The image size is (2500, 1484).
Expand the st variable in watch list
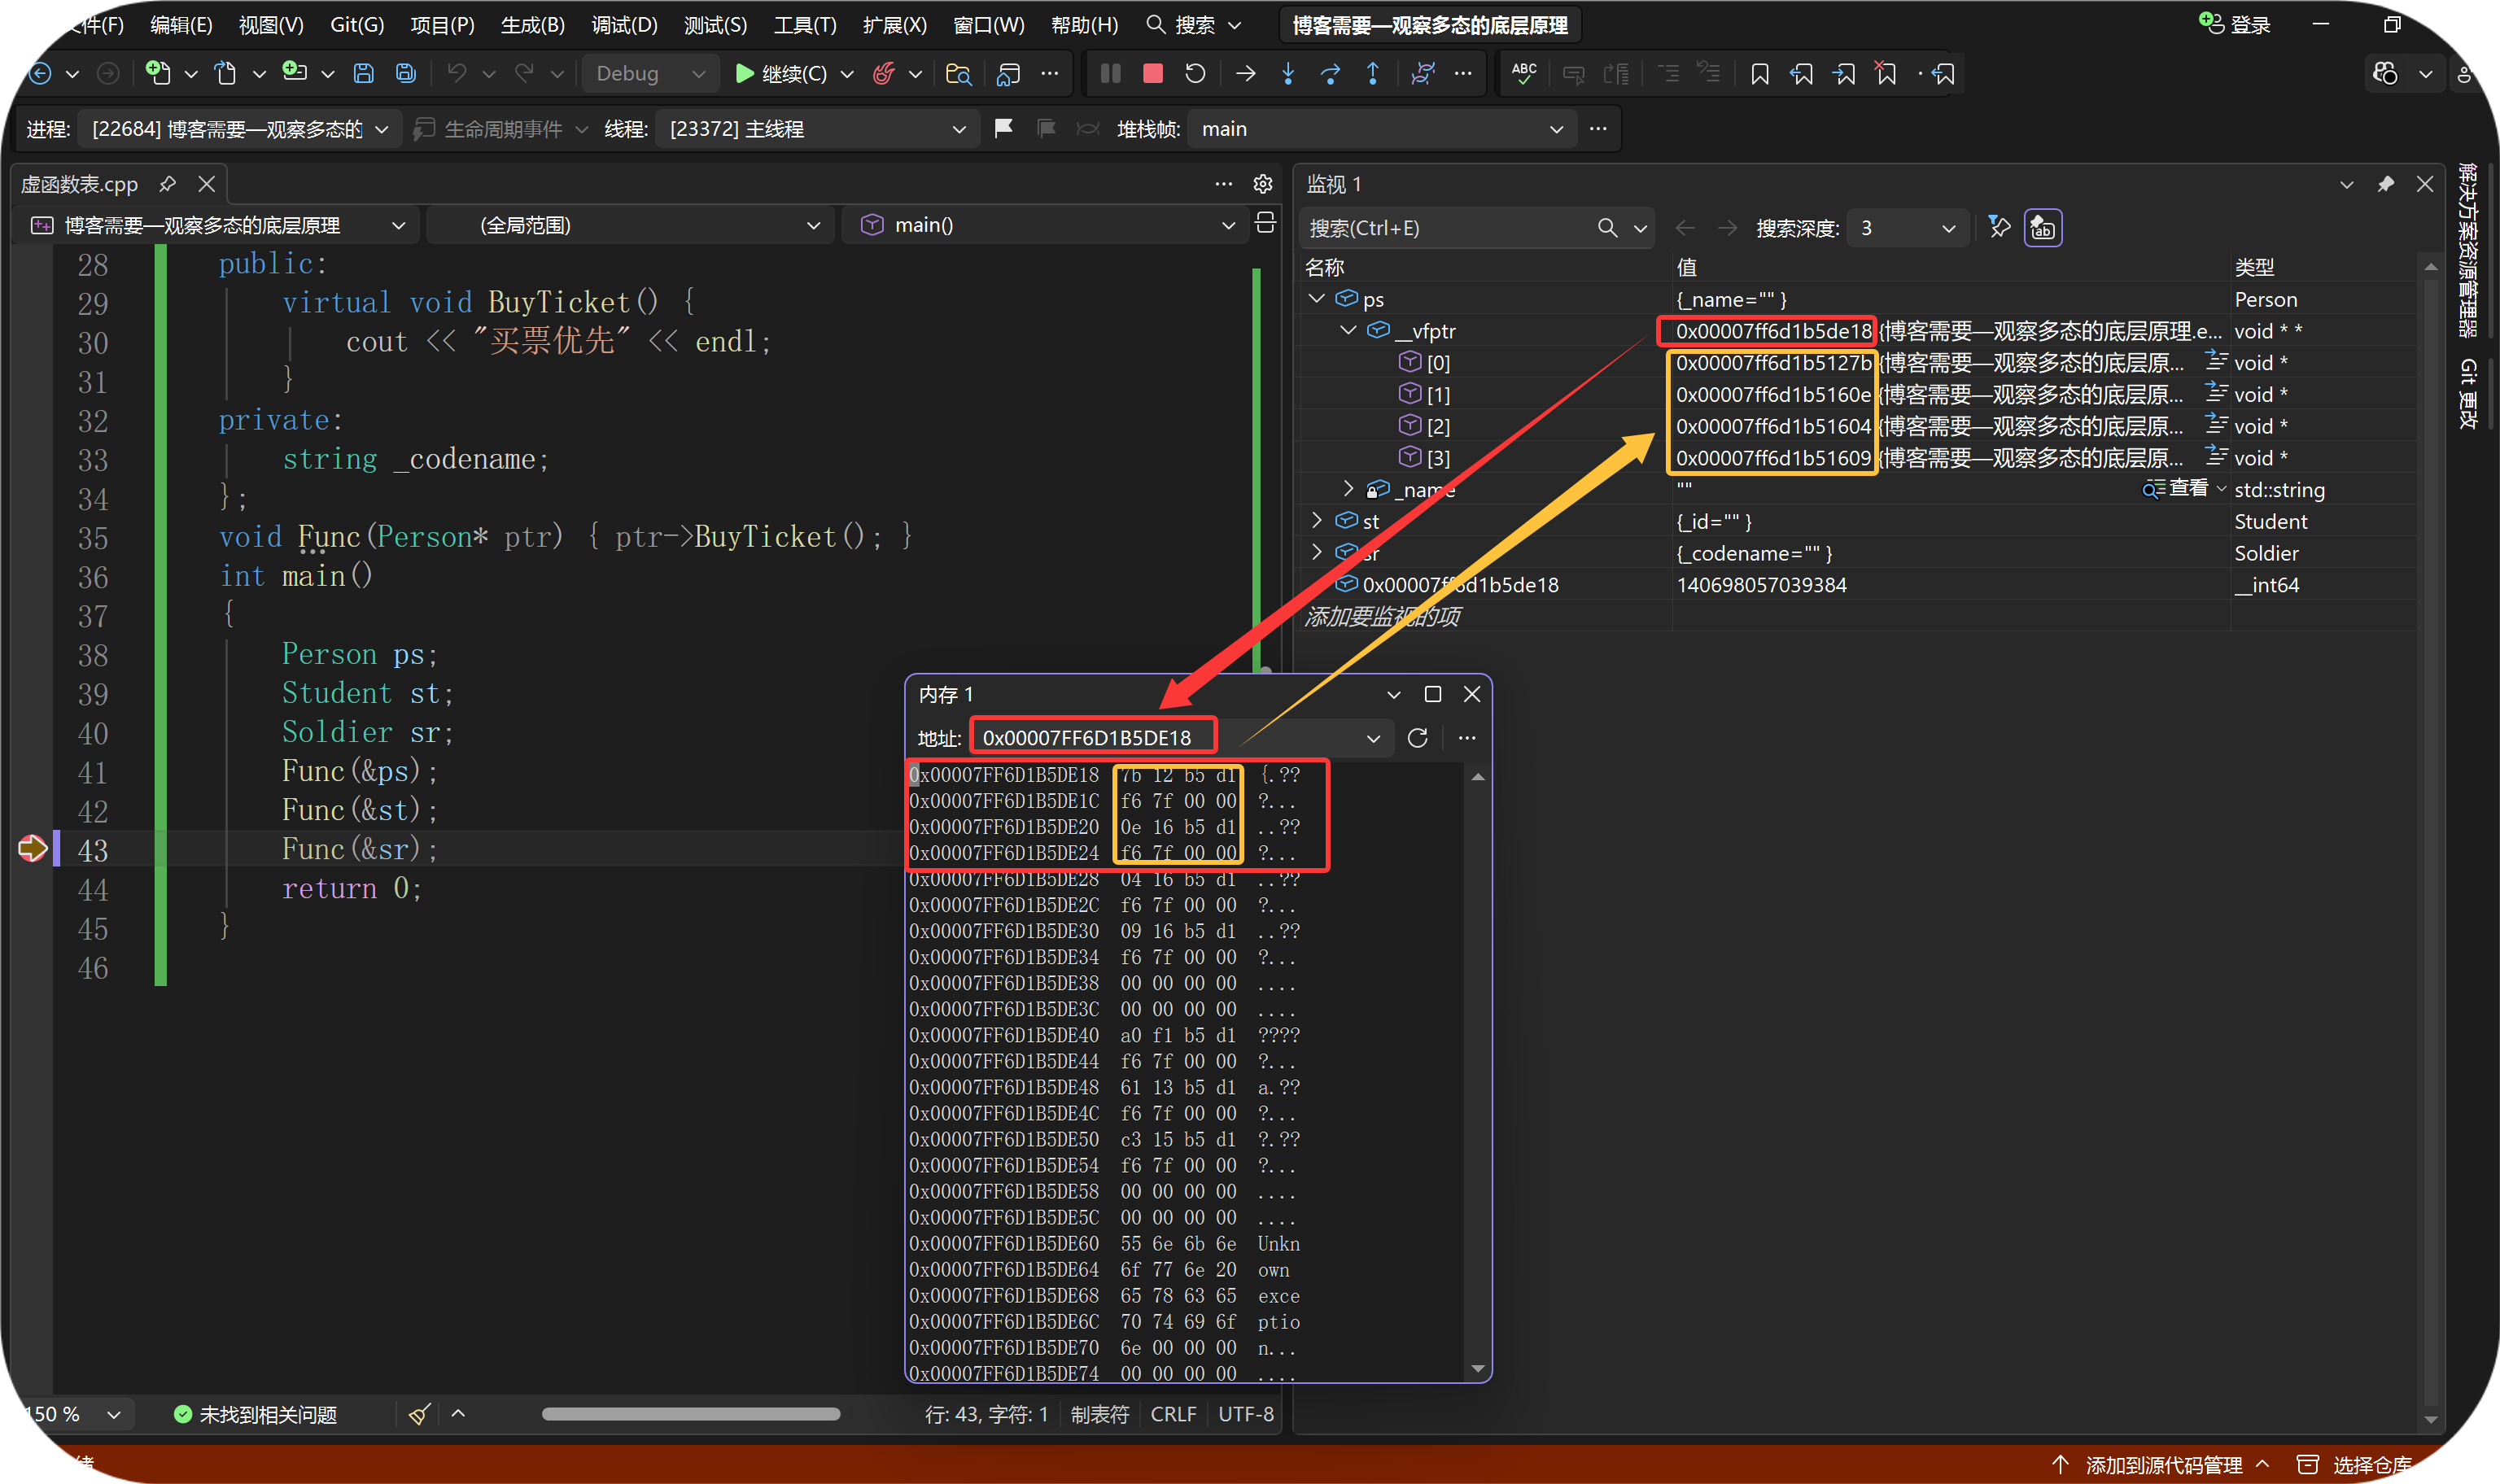point(1316,521)
